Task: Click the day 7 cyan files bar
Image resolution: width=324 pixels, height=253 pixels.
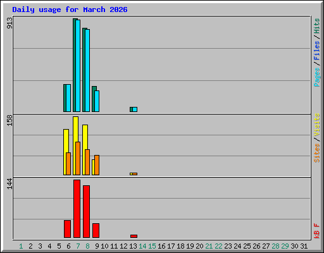Action: (78, 66)
